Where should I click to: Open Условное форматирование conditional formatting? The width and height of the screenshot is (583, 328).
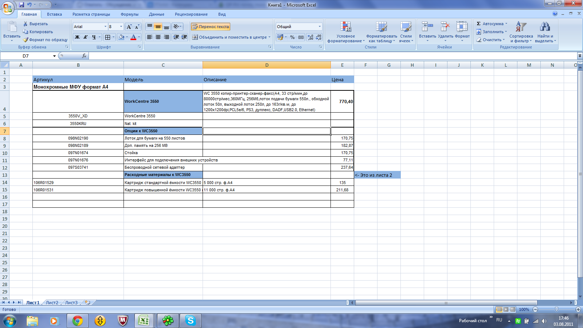point(345,32)
